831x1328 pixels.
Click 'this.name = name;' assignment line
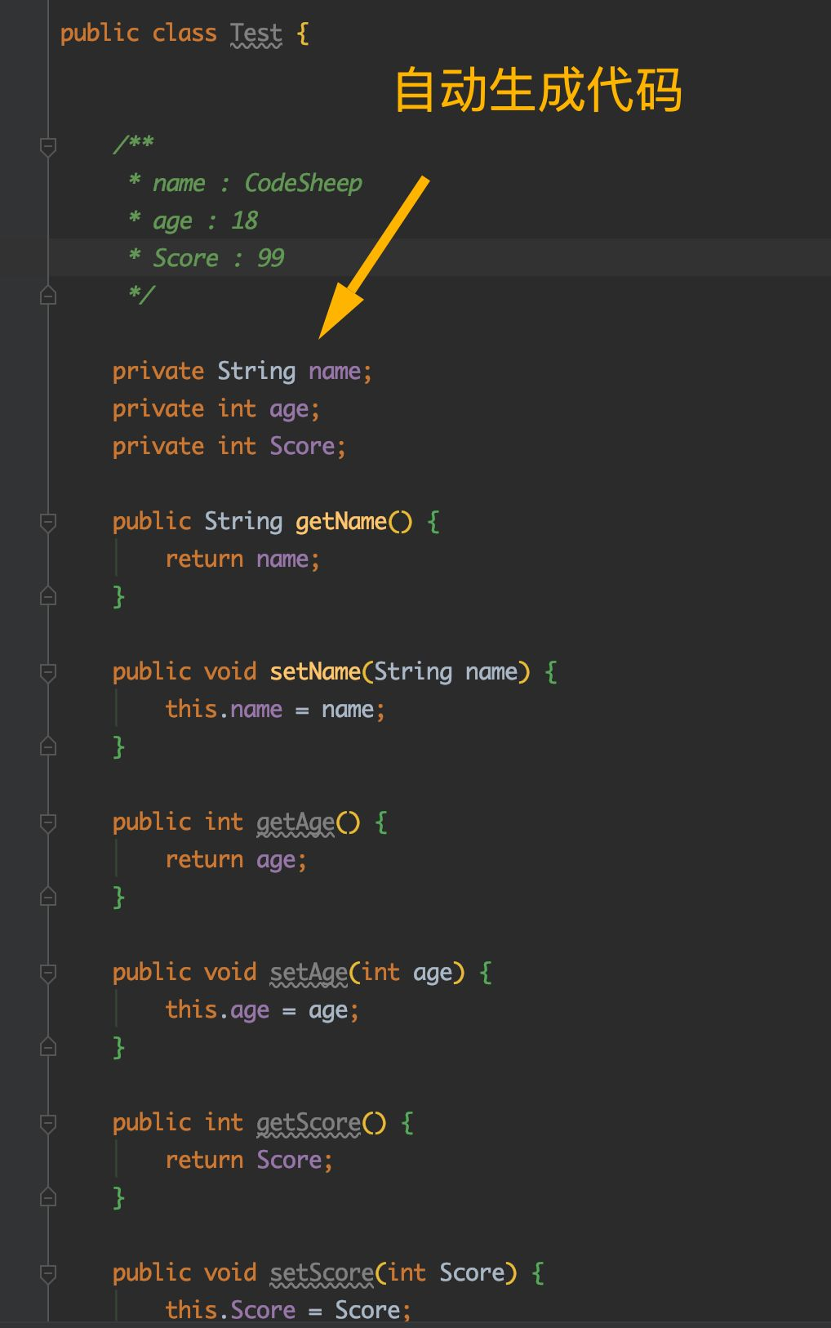pos(275,709)
